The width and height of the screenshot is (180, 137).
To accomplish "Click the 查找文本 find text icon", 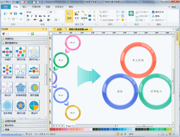I will (x=157, y=12).
